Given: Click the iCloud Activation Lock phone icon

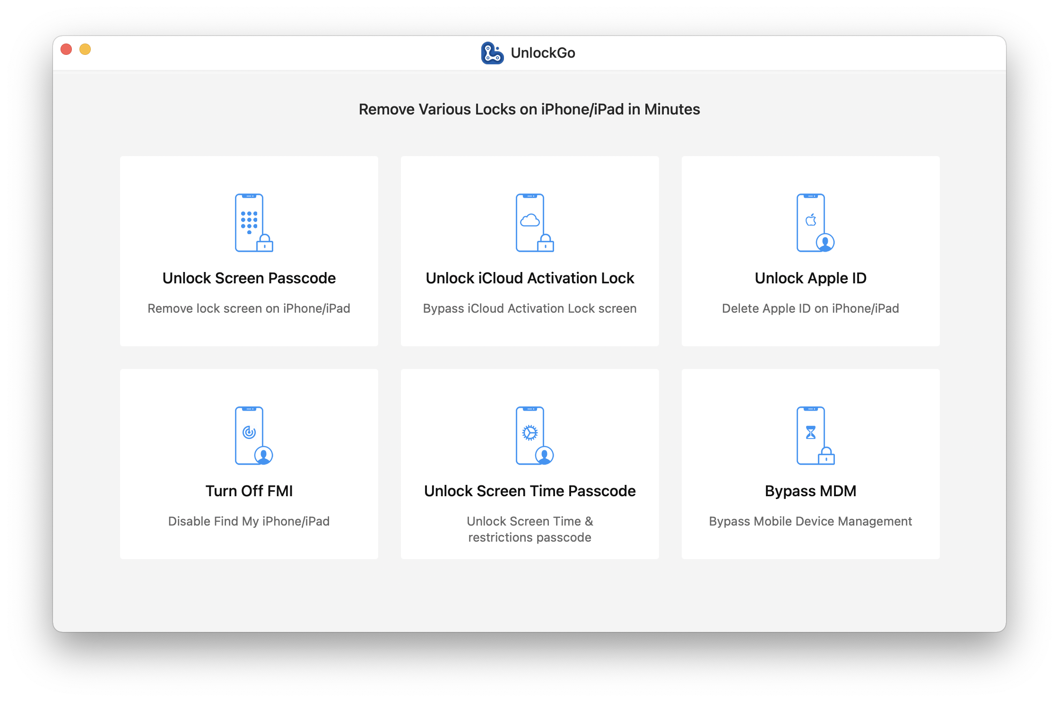Looking at the screenshot, I should pos(535,223).
